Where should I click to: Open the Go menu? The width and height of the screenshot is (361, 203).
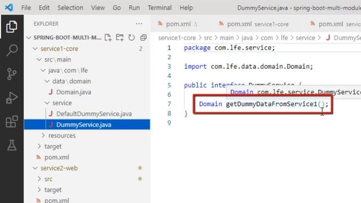117,7
